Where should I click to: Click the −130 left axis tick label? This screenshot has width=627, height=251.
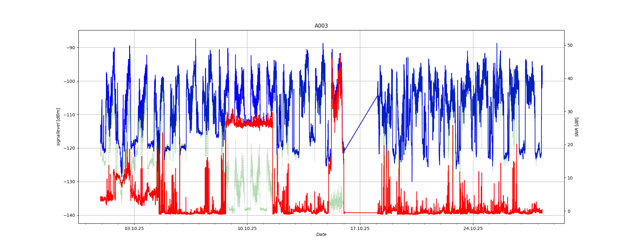pos(70,182)
